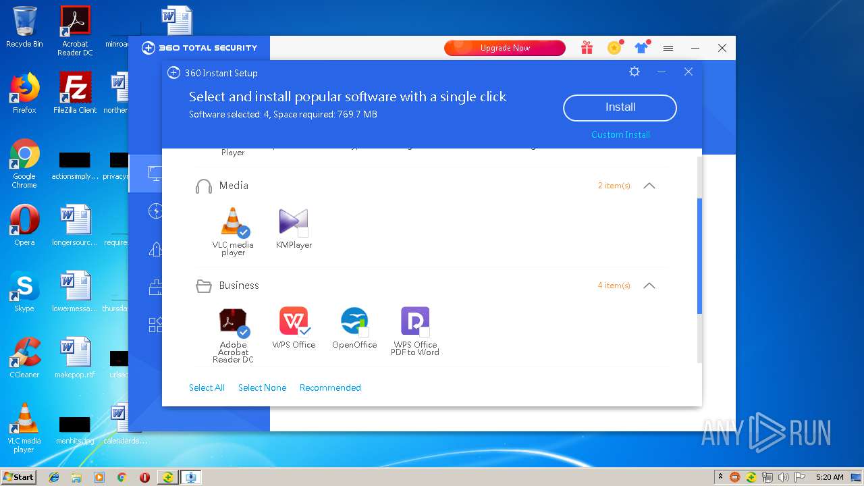Check the WPS Office PDF to Word checkbox
The width and height of the screenshot is (864, 486).
tap(425, 331)
